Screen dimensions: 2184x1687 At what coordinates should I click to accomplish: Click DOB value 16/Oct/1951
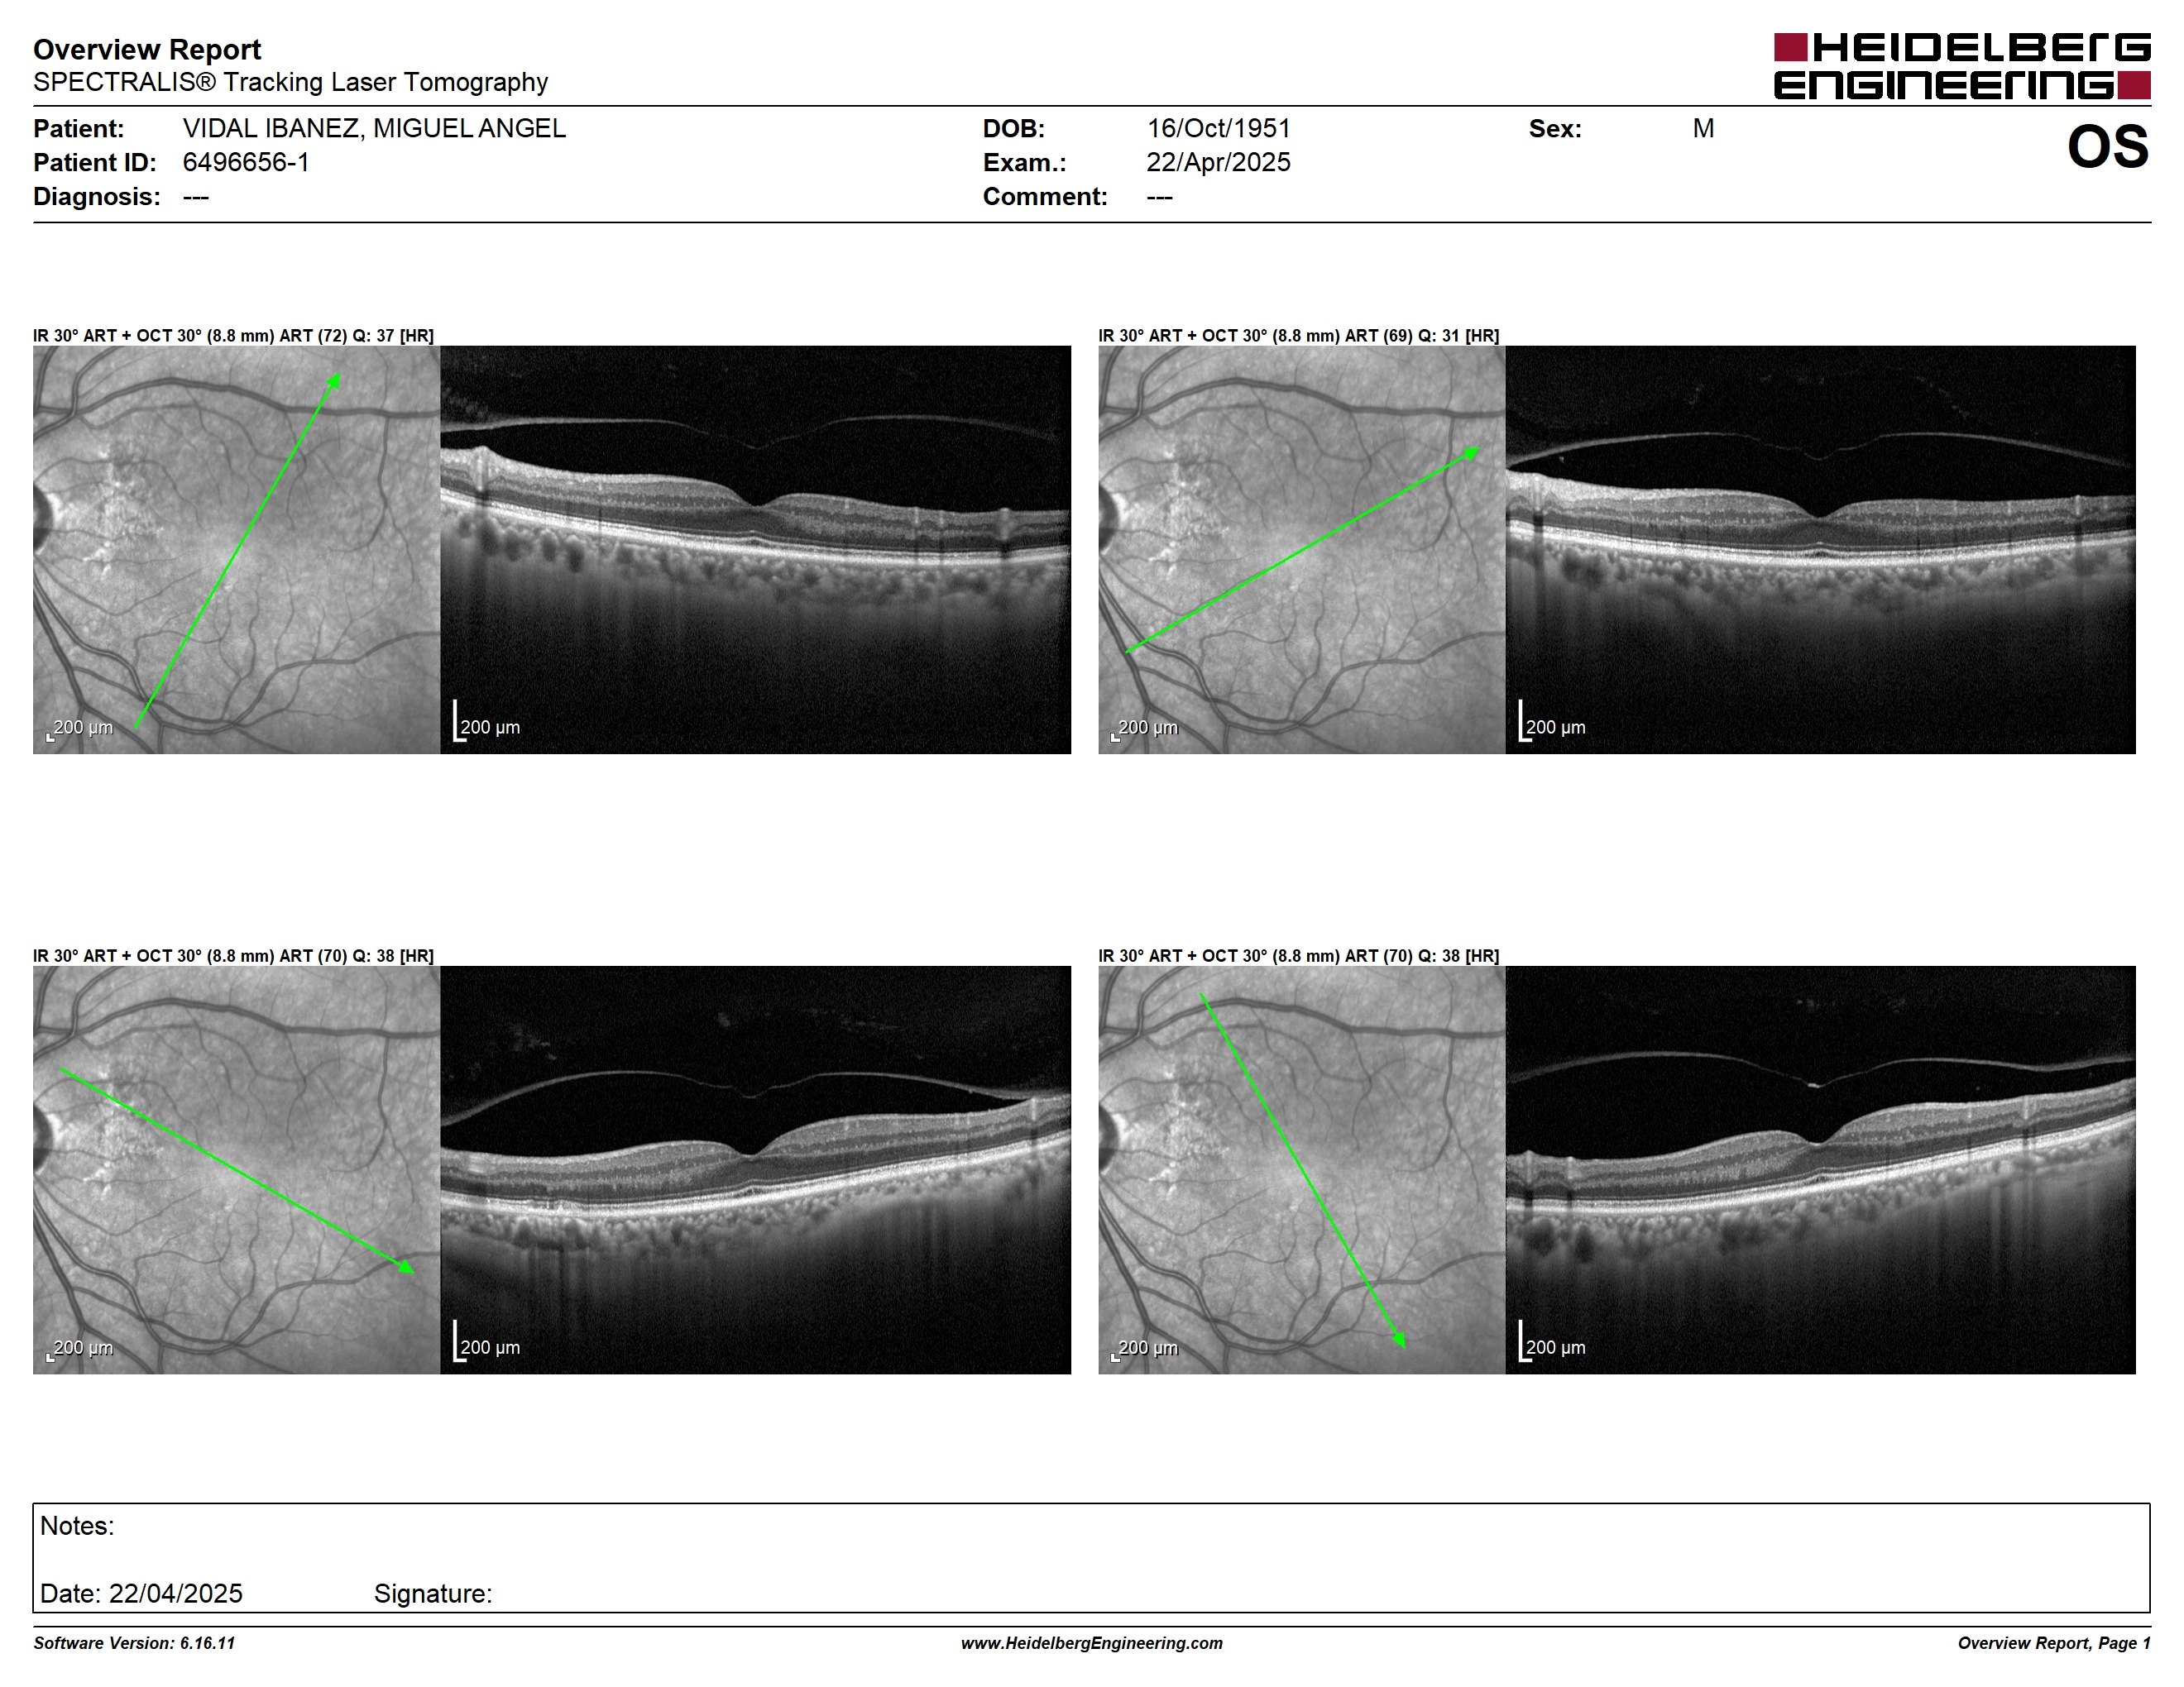coord(1218,128)
